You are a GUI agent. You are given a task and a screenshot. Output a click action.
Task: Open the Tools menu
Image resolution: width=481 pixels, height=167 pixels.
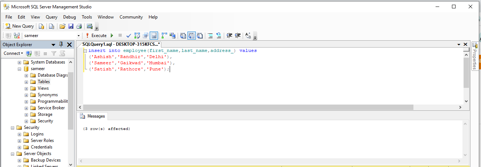[x=87, y=17]
